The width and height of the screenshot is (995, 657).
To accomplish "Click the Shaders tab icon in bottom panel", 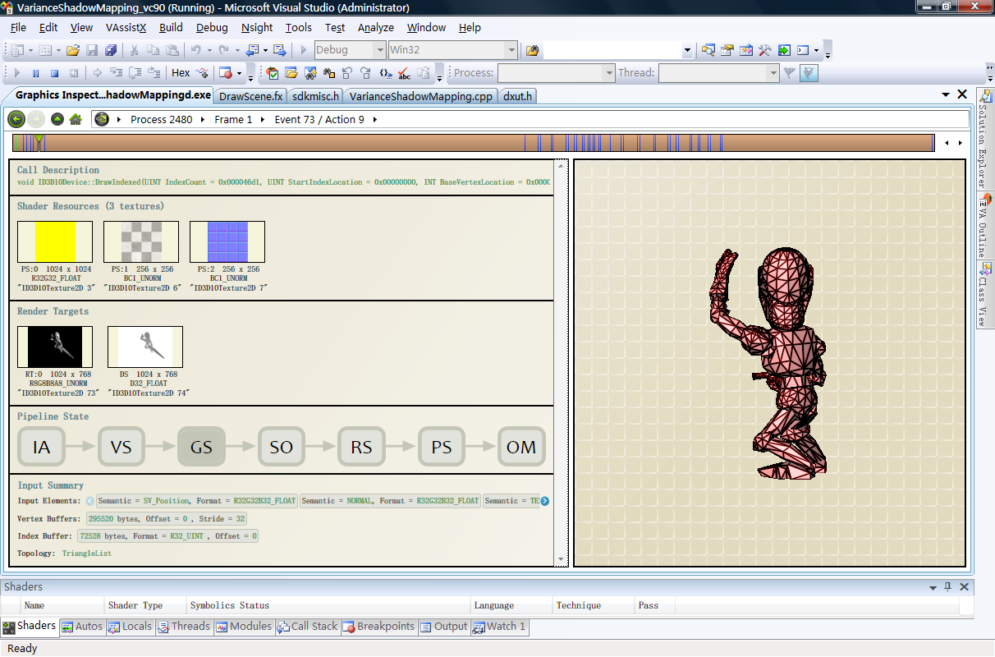I will [x=9, y=627].
